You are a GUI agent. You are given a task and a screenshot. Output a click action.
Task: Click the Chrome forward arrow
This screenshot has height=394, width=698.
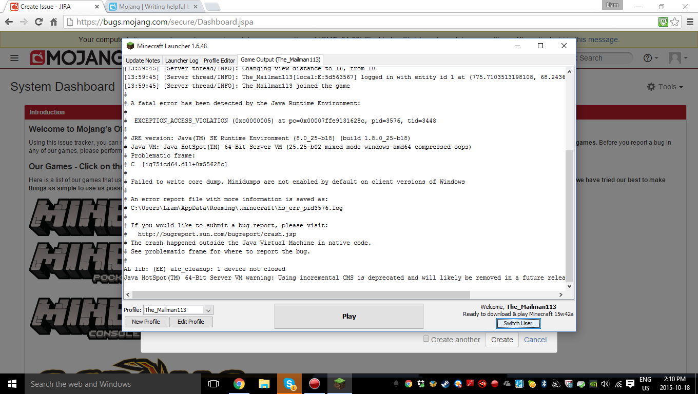24,22
